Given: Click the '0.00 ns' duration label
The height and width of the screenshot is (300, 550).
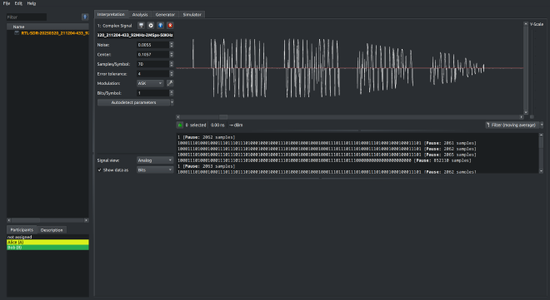Looking at the screenshot, I should pyautogui.click(x=217, y=125).
